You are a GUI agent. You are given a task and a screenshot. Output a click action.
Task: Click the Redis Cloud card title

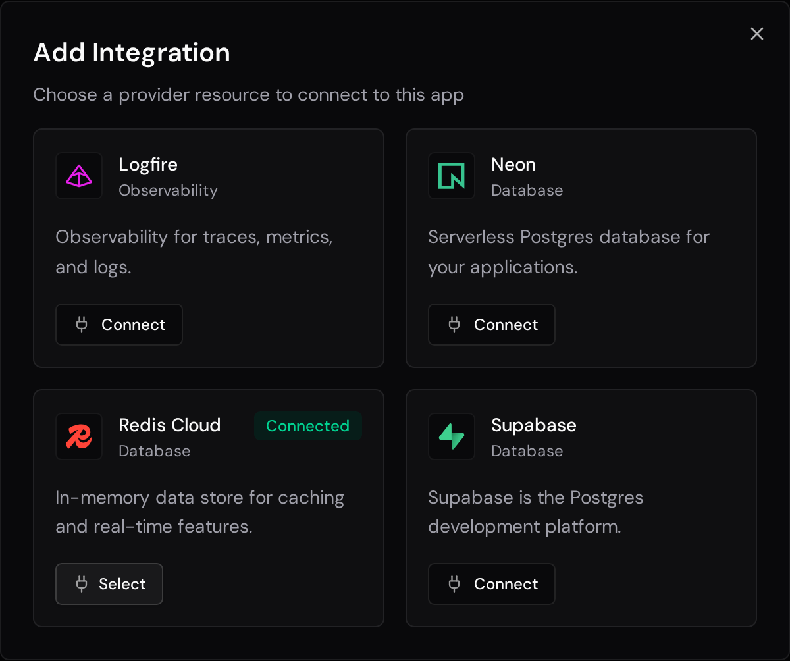(x=170, y=425)
